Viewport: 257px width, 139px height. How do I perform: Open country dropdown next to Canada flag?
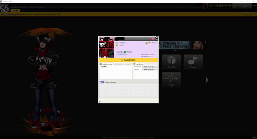[146, 43]
